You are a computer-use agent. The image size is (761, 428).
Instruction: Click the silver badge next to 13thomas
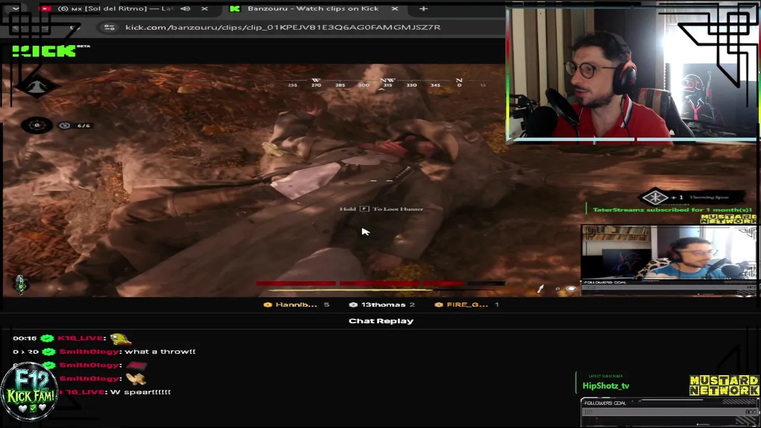353,305
